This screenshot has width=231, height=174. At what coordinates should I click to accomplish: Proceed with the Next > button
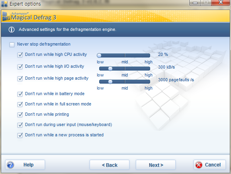coord(156,165)
